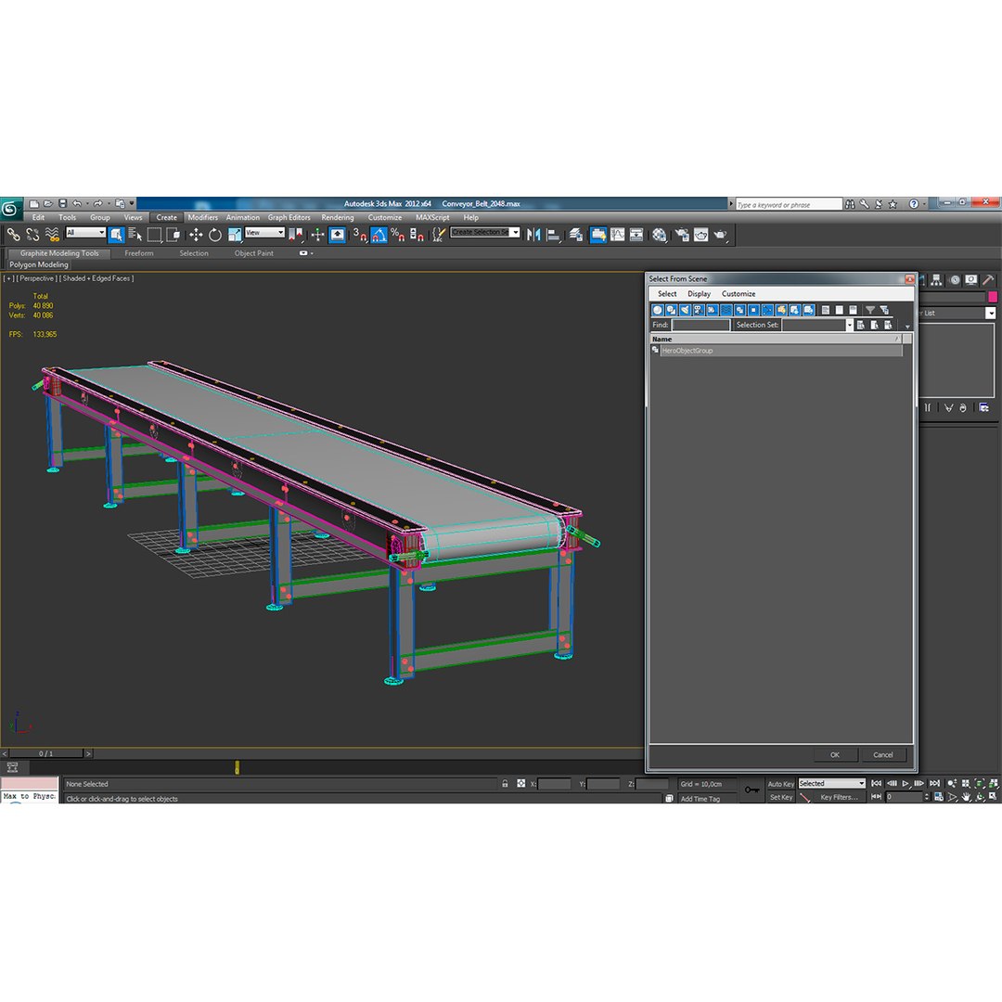
Task: Open Render Setup dialog
Action: 681,235
